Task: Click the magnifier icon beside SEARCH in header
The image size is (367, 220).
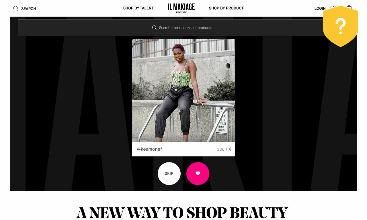Action: [16, 8]
